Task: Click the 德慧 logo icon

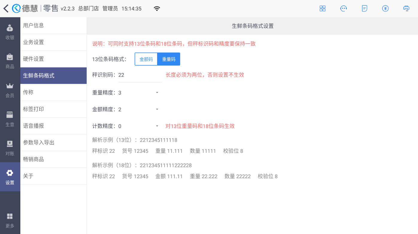Action: tap(16, 8)
